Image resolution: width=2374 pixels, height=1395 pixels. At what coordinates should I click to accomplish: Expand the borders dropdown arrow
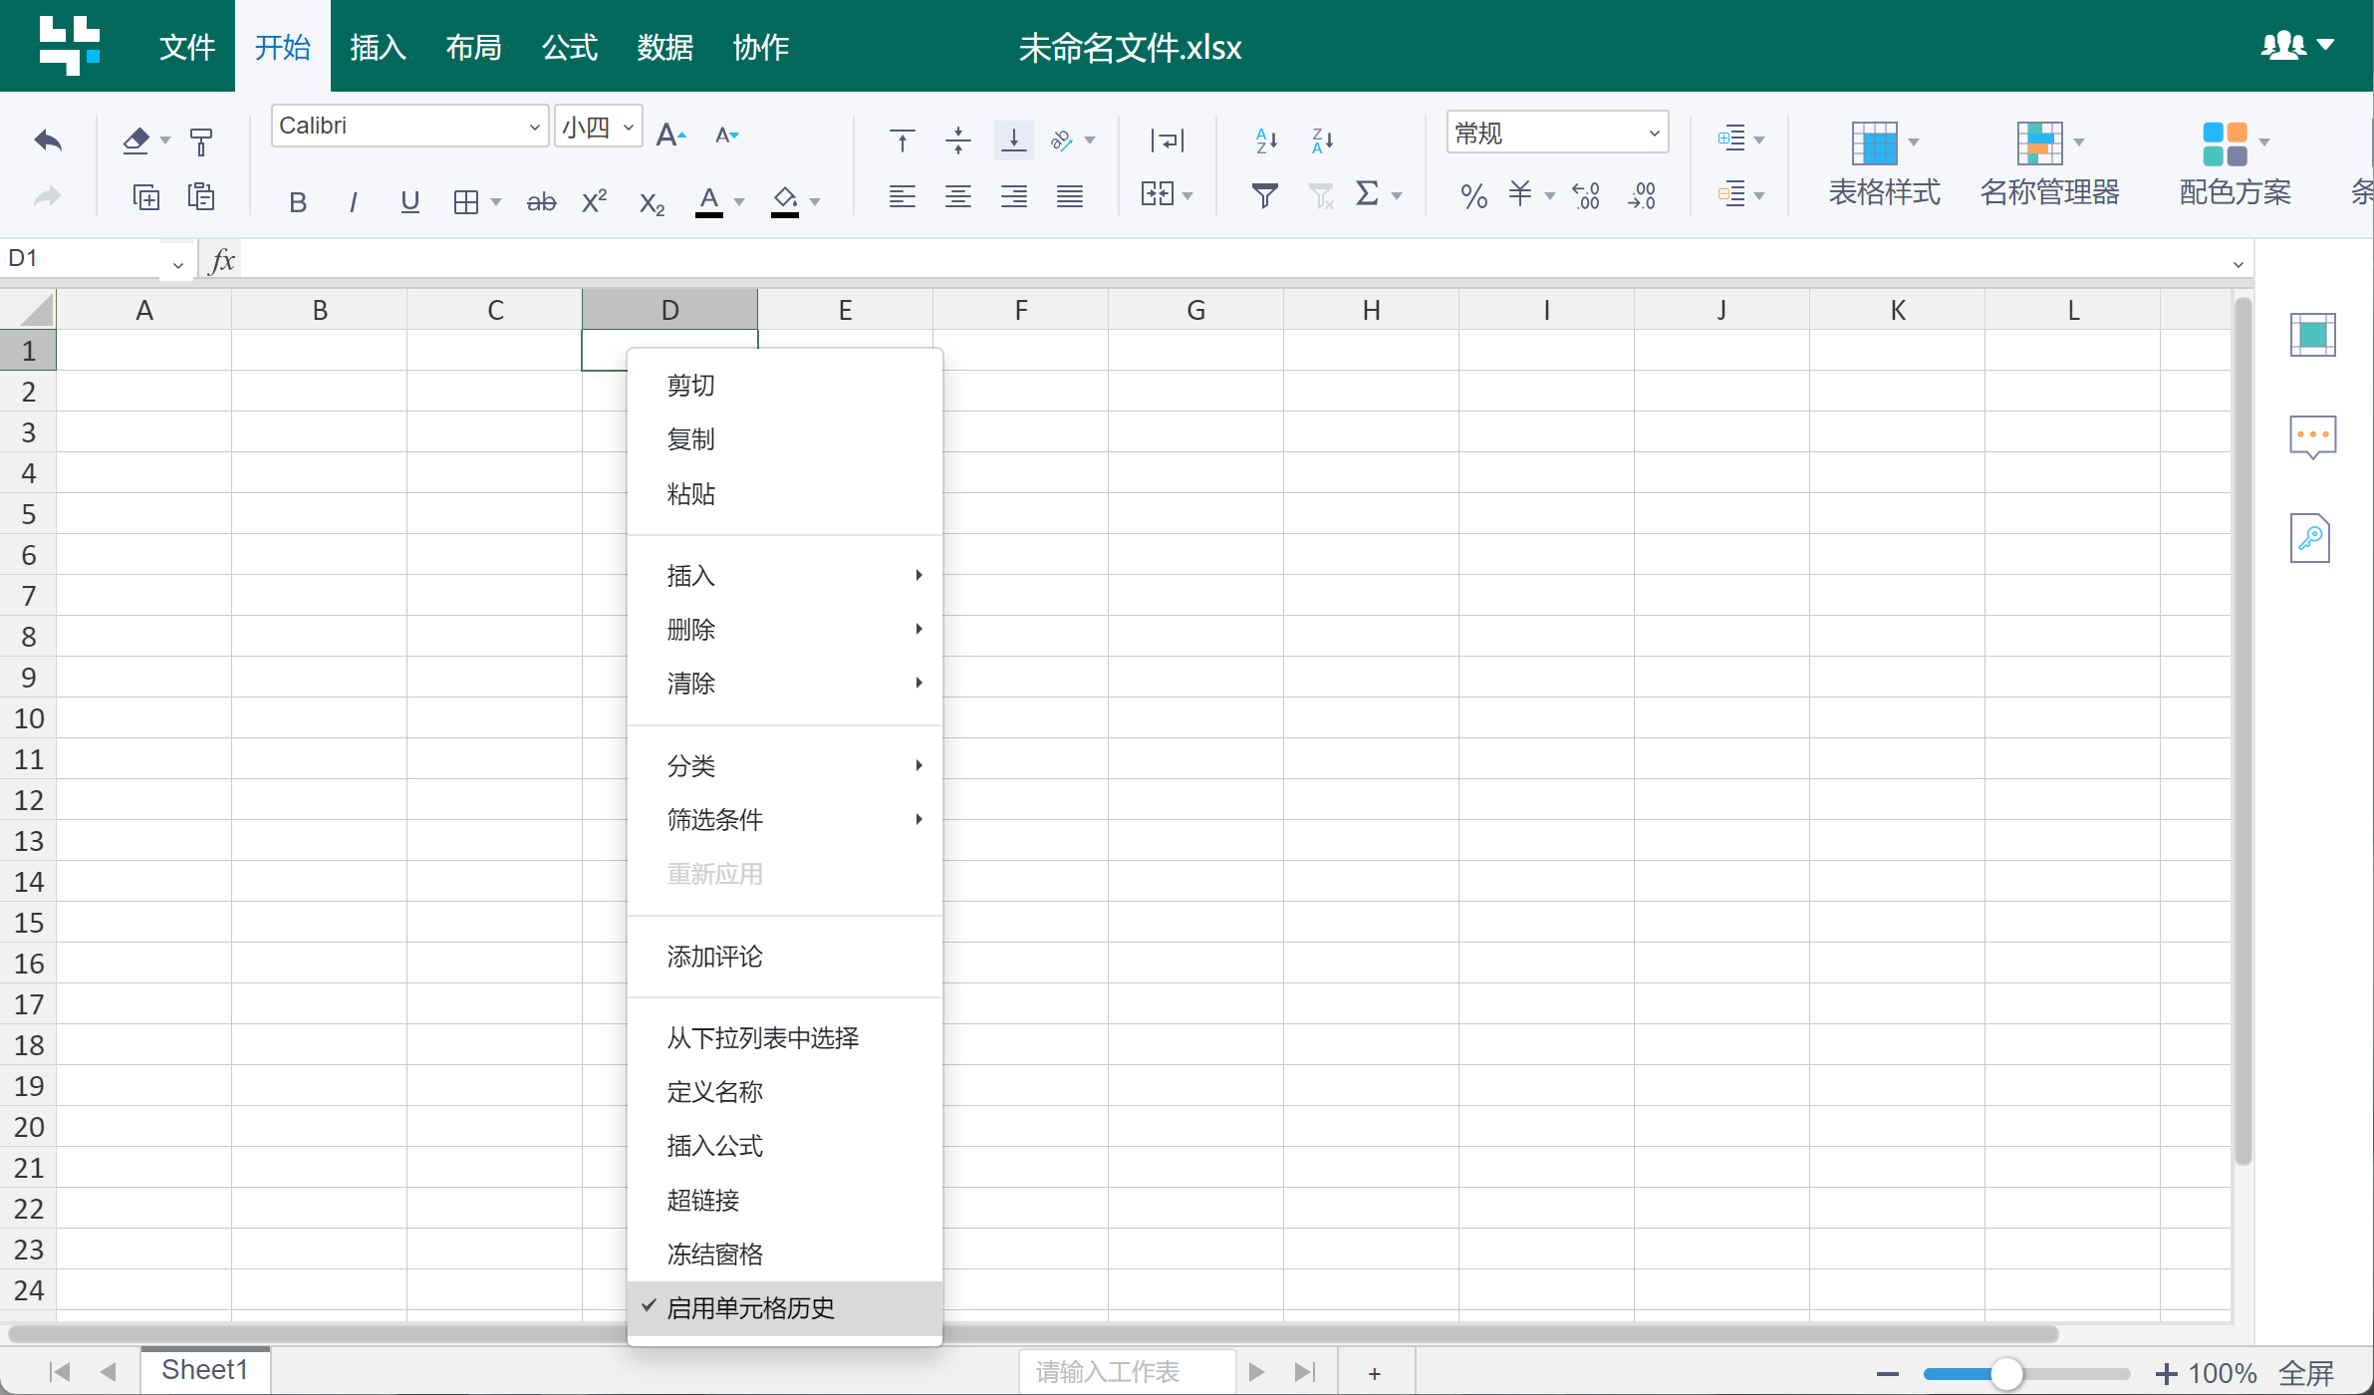496,202
